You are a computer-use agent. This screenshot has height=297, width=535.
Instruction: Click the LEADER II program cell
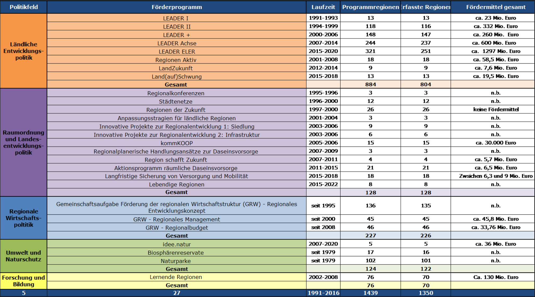(x=177, y=26)
